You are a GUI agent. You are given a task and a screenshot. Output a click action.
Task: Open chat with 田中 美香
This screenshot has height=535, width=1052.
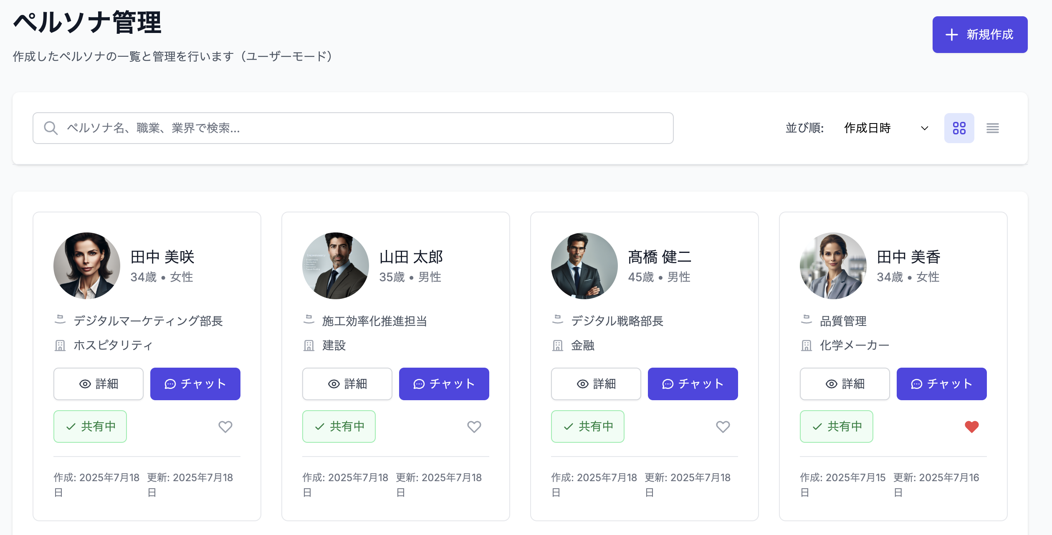coord(941,384)
